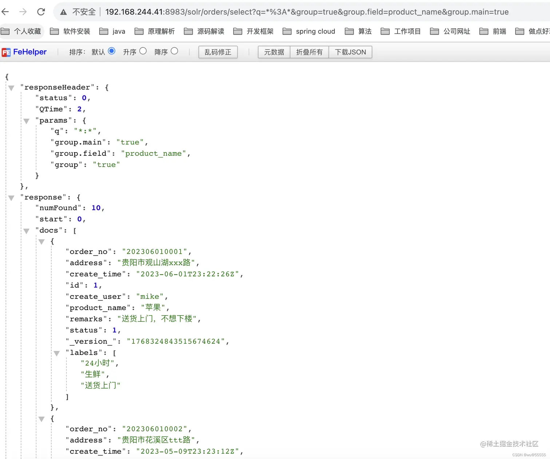The height and width of the screenshot is (459, 550).
Task: Click the label "生鲜"
Action: (93, 374)
